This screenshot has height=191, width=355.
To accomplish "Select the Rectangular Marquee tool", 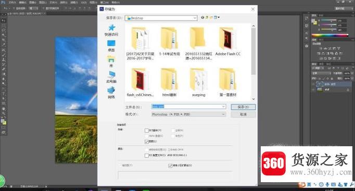I will (4, 26).
